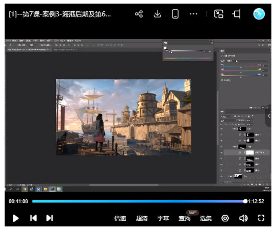Download the video using the download icon
Viewport: 275px width, 229px height.
[x=158, y=14]
